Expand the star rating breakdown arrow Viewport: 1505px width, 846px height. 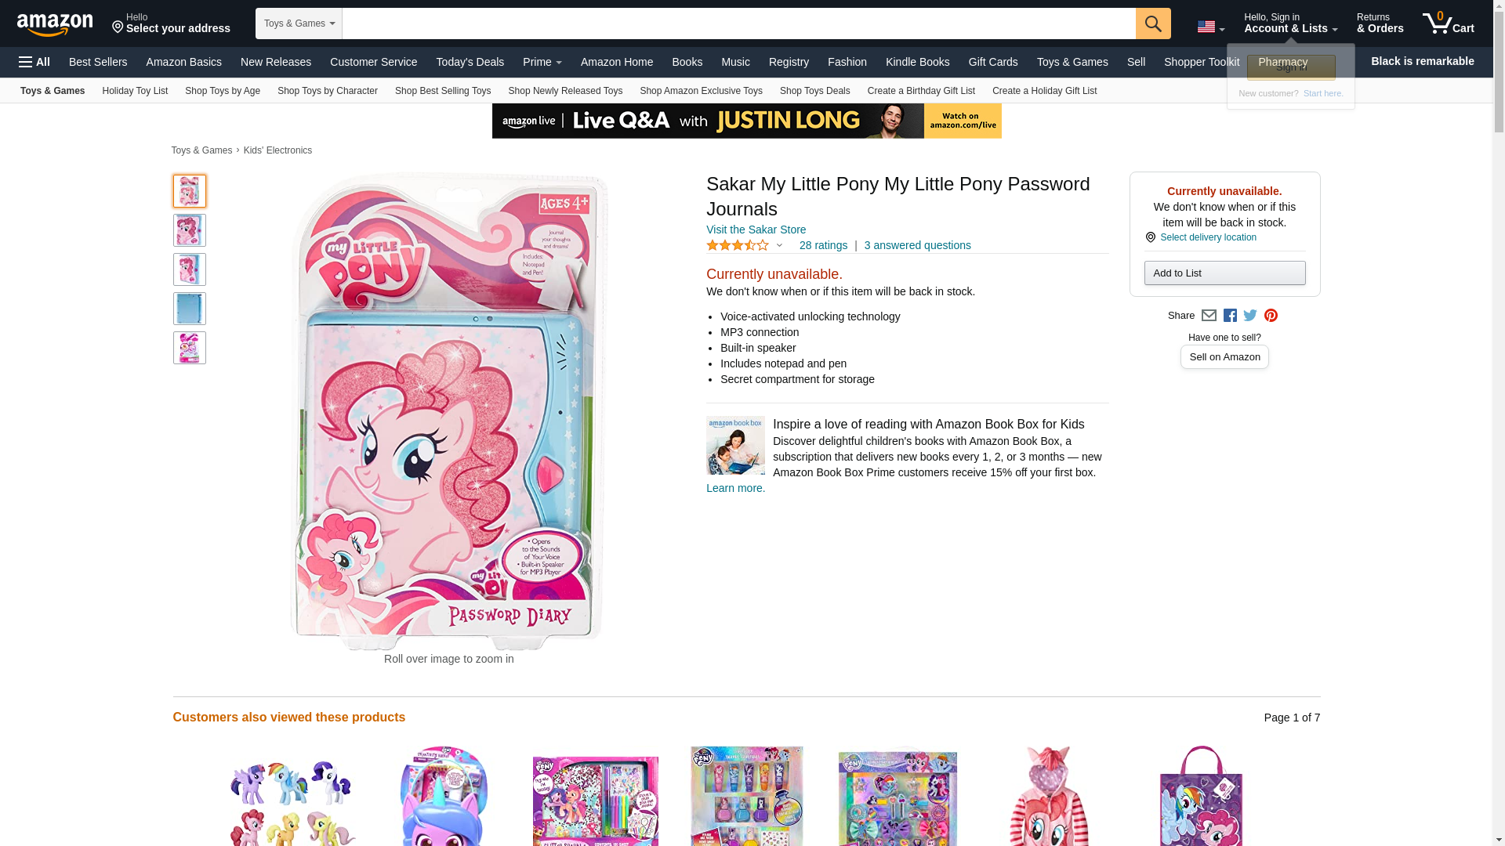pos(779,245)
